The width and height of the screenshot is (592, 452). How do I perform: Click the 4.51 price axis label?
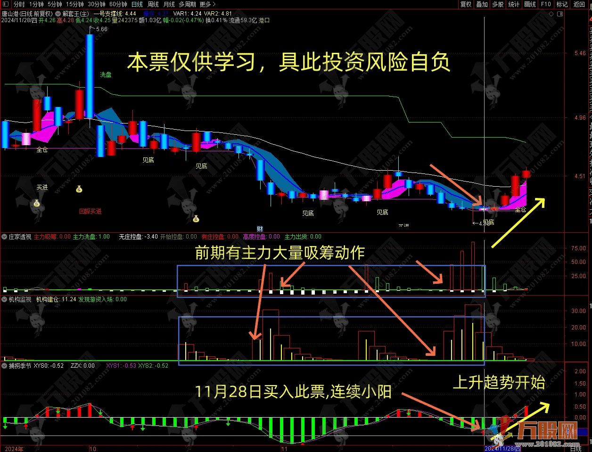(x=580, y=176)
